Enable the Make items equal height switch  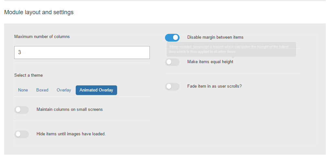coord(172,62)
